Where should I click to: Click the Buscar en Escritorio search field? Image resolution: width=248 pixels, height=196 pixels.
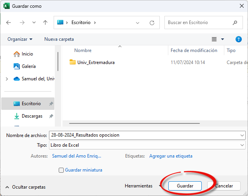[x=203, y=23]
